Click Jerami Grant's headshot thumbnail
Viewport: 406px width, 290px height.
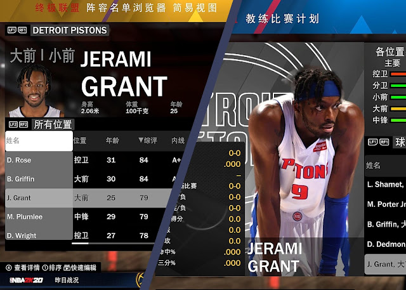pos(36,91)
